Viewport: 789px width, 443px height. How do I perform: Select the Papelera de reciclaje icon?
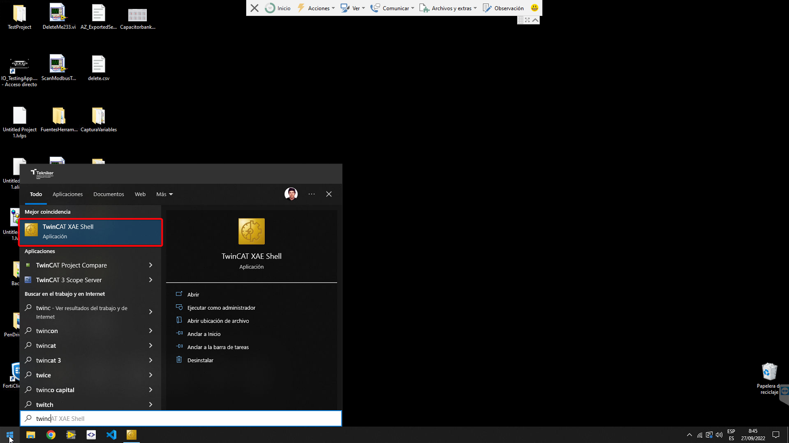(769, 379)
